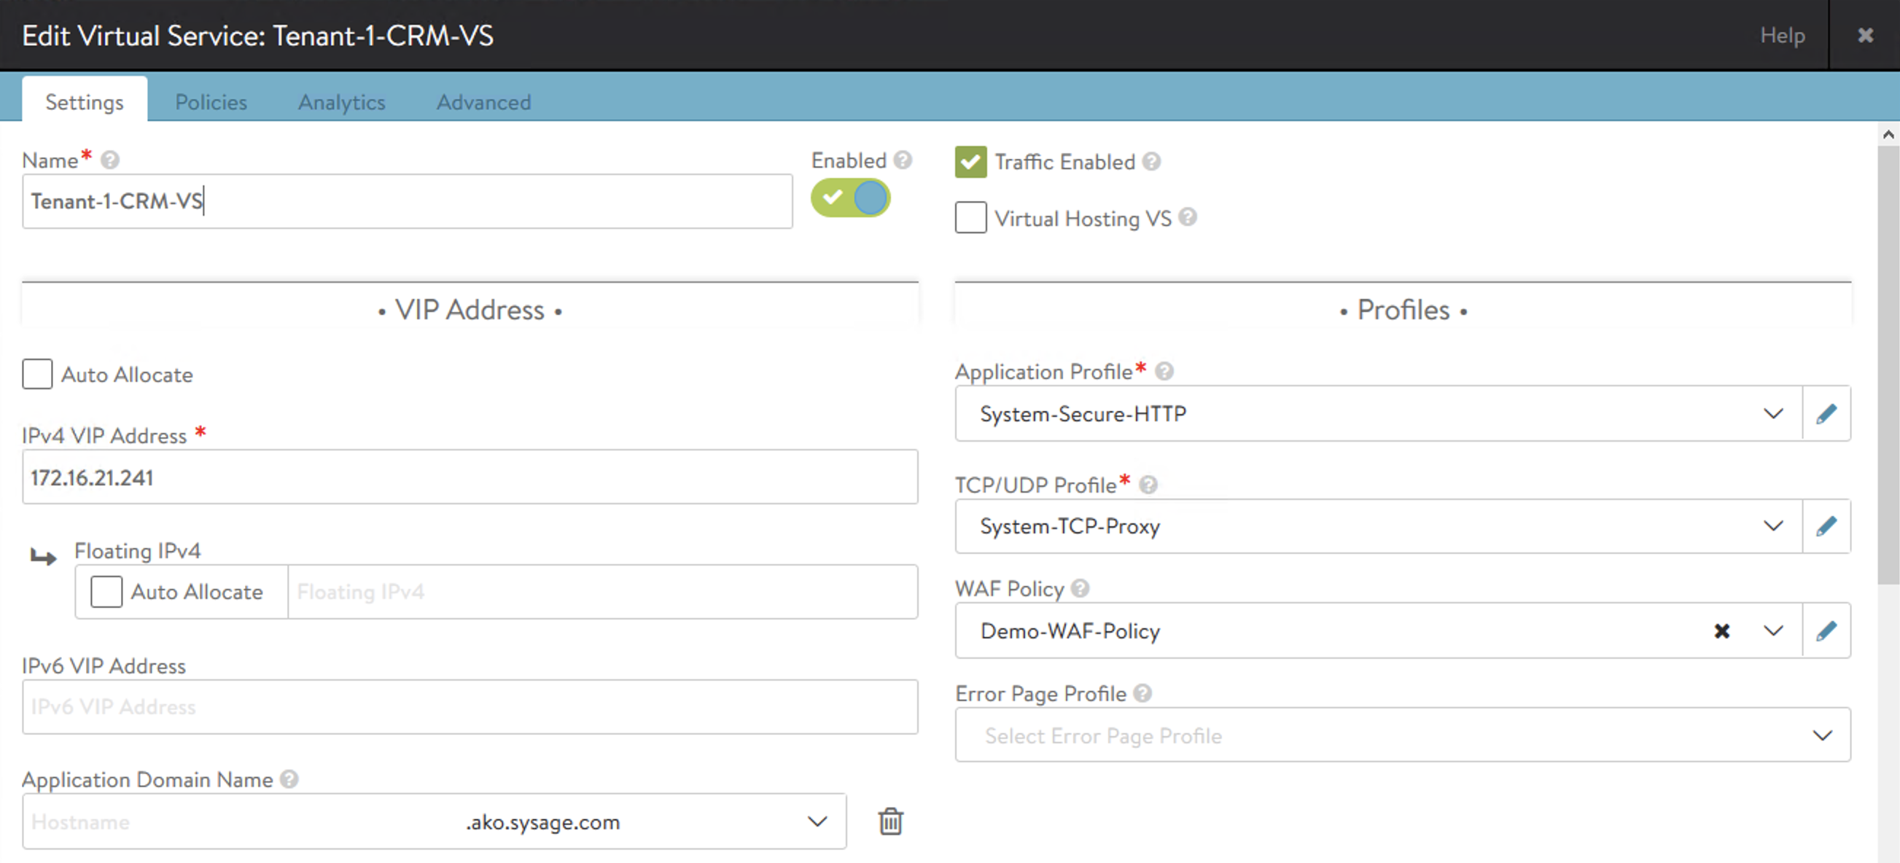Check the Virtual Hosting VS checkbox
The height and width of the screenshot is (863, 1900).
pyautogui.click(x=970, y=218)
